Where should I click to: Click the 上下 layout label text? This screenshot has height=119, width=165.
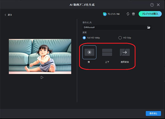(107, 62)
